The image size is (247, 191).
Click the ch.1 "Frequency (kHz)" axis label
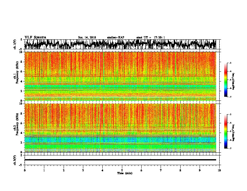(17, 73)
